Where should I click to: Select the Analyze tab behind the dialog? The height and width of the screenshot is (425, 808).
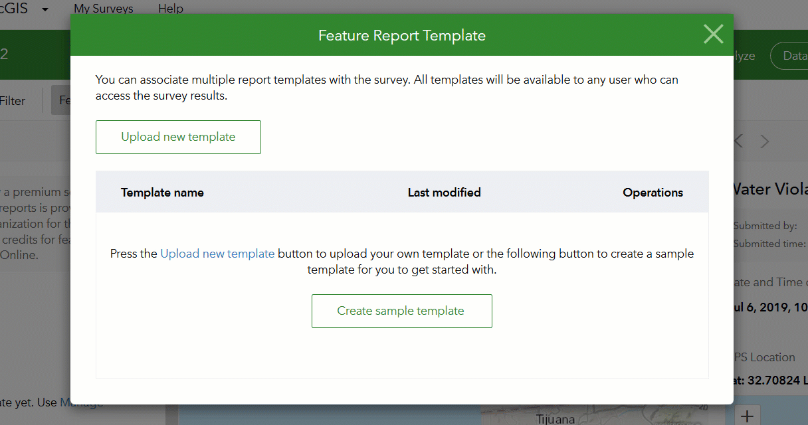pos(744,56)
